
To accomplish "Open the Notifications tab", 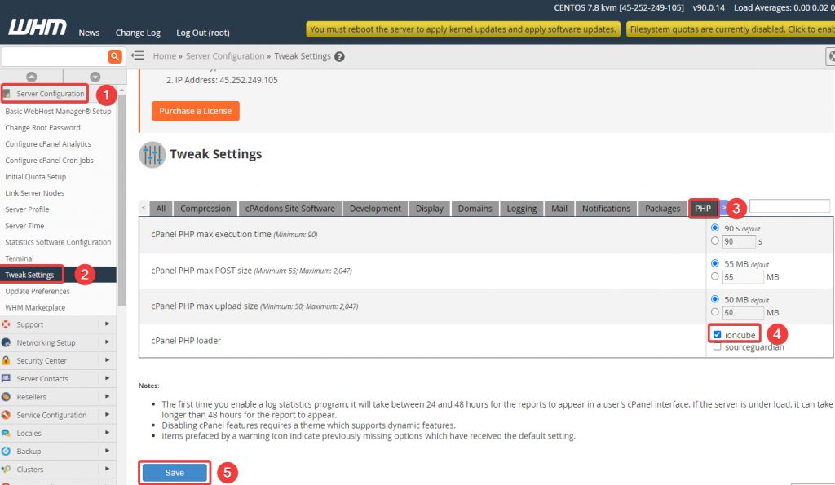I will pos(606,209).
